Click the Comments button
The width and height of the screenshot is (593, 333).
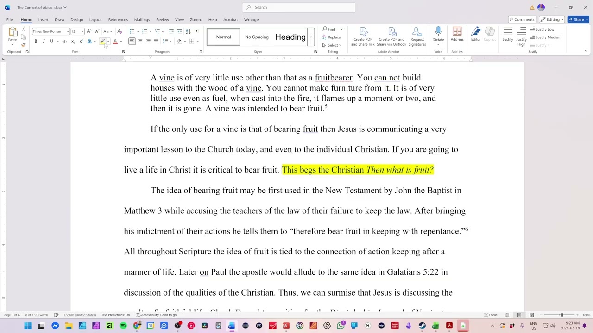click(x=522, y=19)
